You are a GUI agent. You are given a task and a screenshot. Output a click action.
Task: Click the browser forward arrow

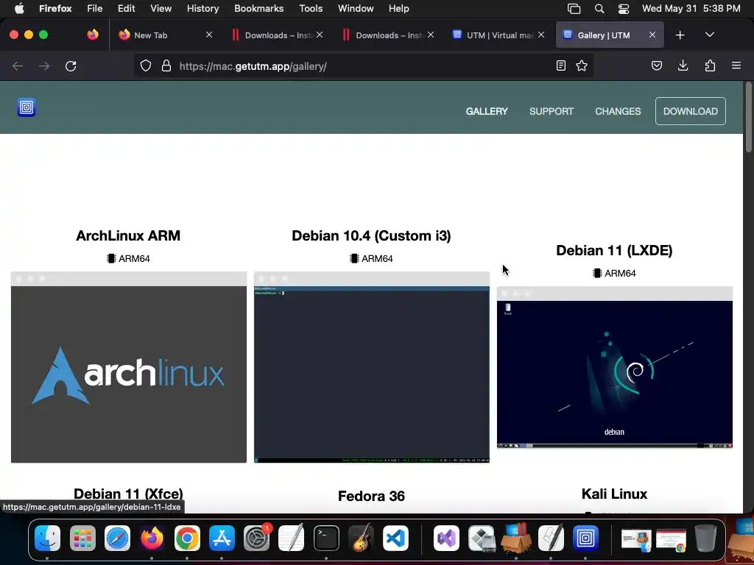pos(43,65)
